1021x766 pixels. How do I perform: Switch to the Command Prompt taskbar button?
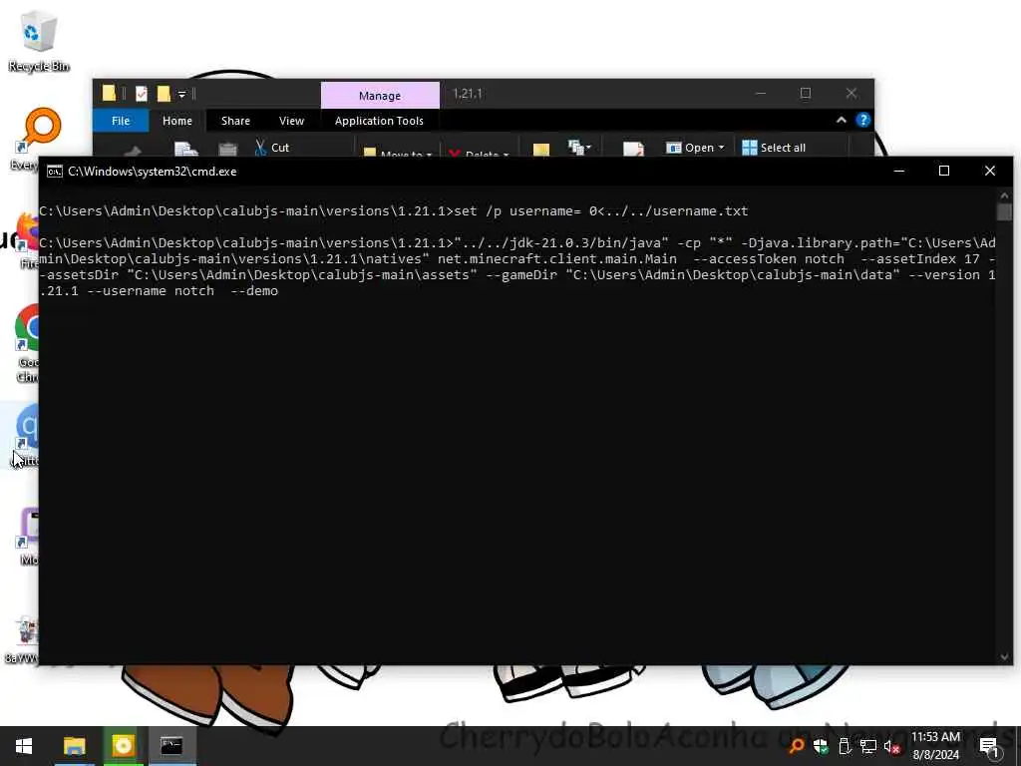[171, 746]
